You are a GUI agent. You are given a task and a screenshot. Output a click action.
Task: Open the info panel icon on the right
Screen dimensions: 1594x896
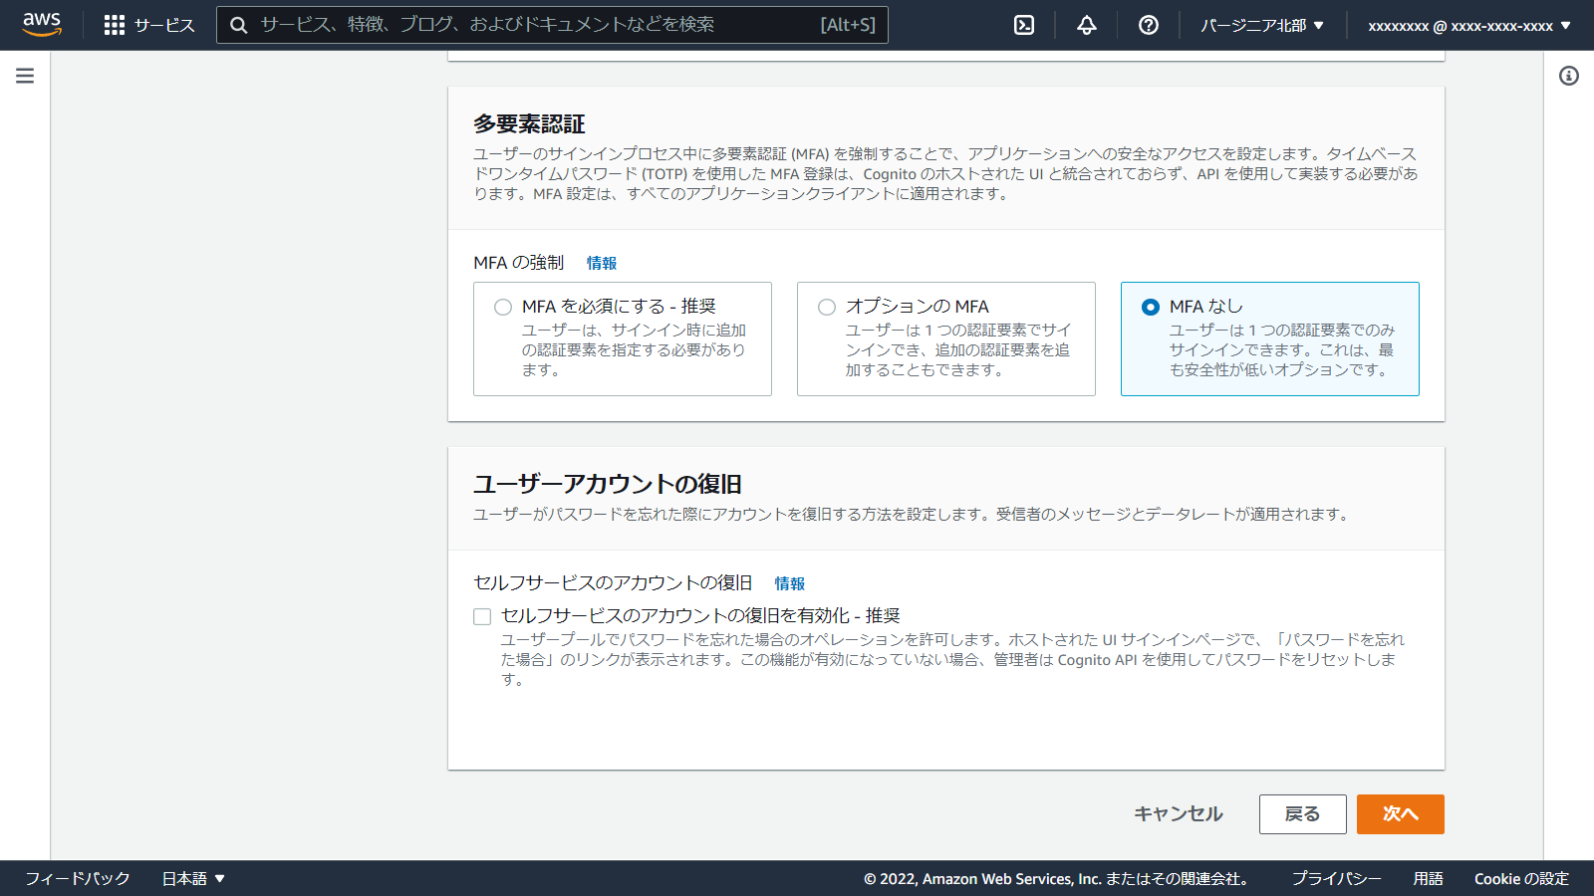pos(1571,74)
